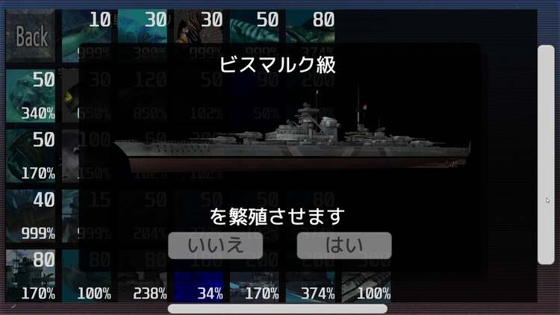Choose the left-column cost 50 tile at 170%
The image size is (560, 315).
point(31,156)
